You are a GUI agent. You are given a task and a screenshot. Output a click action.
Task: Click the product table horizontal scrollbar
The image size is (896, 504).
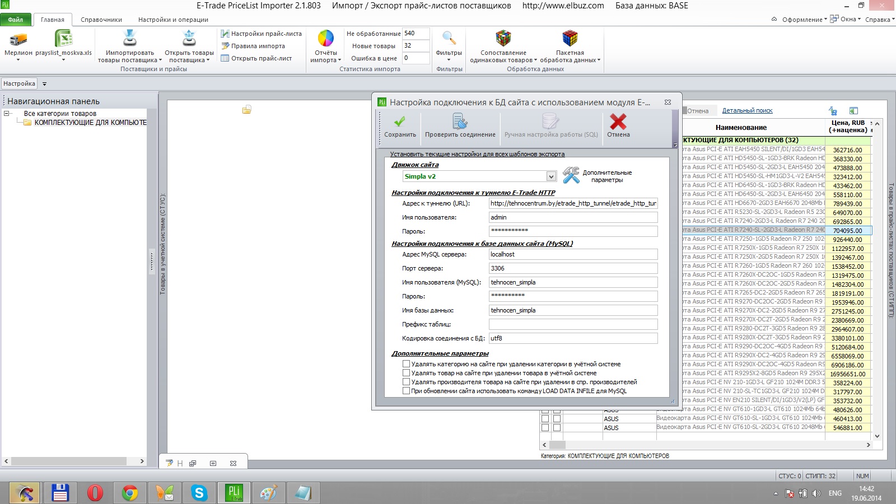pyautogui.click(x=706, y=445)
